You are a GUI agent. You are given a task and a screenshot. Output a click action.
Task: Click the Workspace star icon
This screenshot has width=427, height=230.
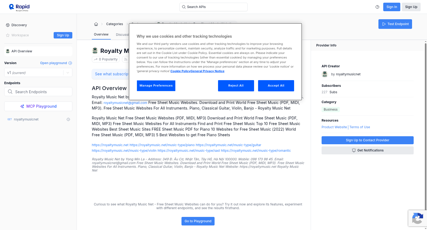8,35
